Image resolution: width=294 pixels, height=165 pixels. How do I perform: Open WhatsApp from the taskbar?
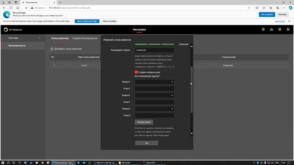point(90,163)
